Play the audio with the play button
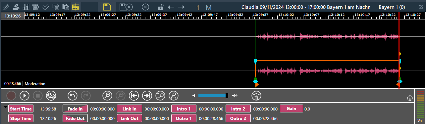The width and height of the screenshot is (426, 124). (x=25, y=96)
